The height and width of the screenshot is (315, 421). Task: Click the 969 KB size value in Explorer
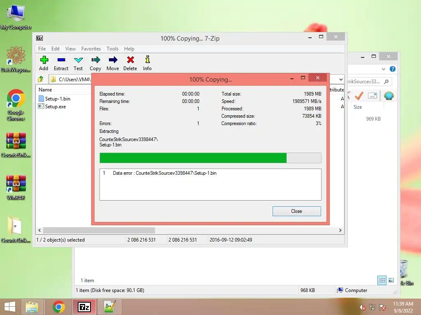373,119
